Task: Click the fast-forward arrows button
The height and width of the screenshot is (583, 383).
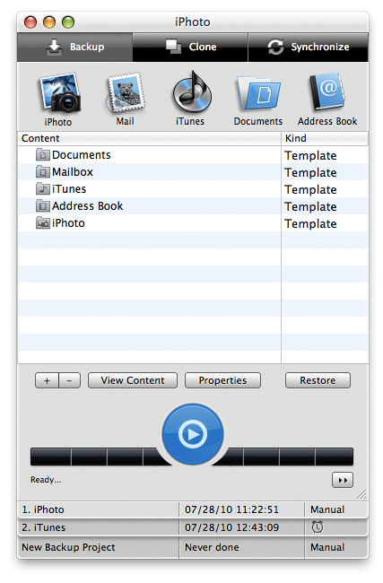Action: point(343,480)
